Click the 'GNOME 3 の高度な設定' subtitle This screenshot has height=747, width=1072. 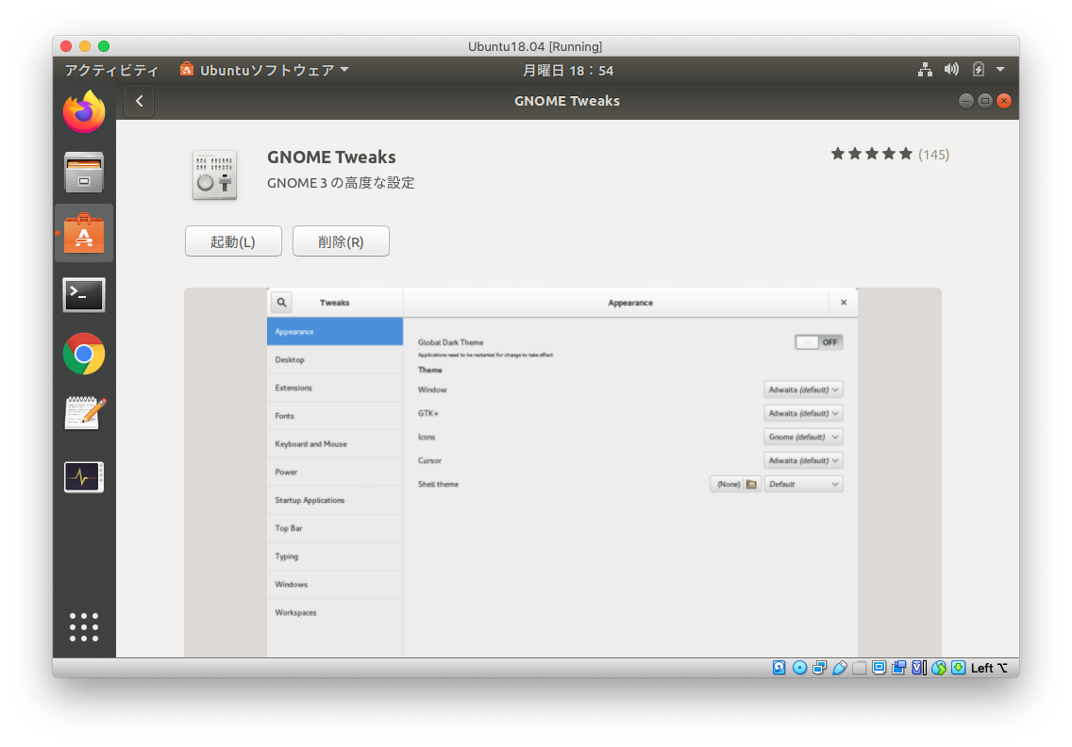tap(341, 183)
